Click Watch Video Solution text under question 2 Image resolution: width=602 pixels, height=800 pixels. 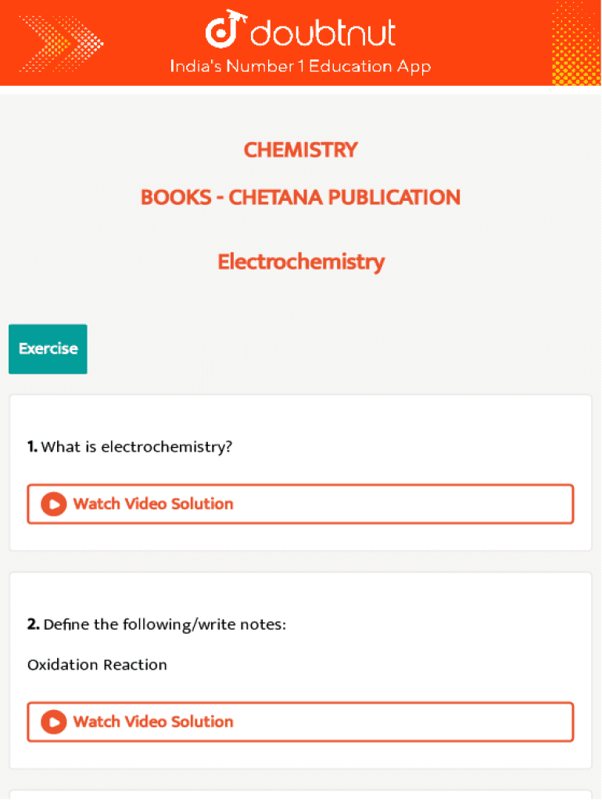coord(153,722)
